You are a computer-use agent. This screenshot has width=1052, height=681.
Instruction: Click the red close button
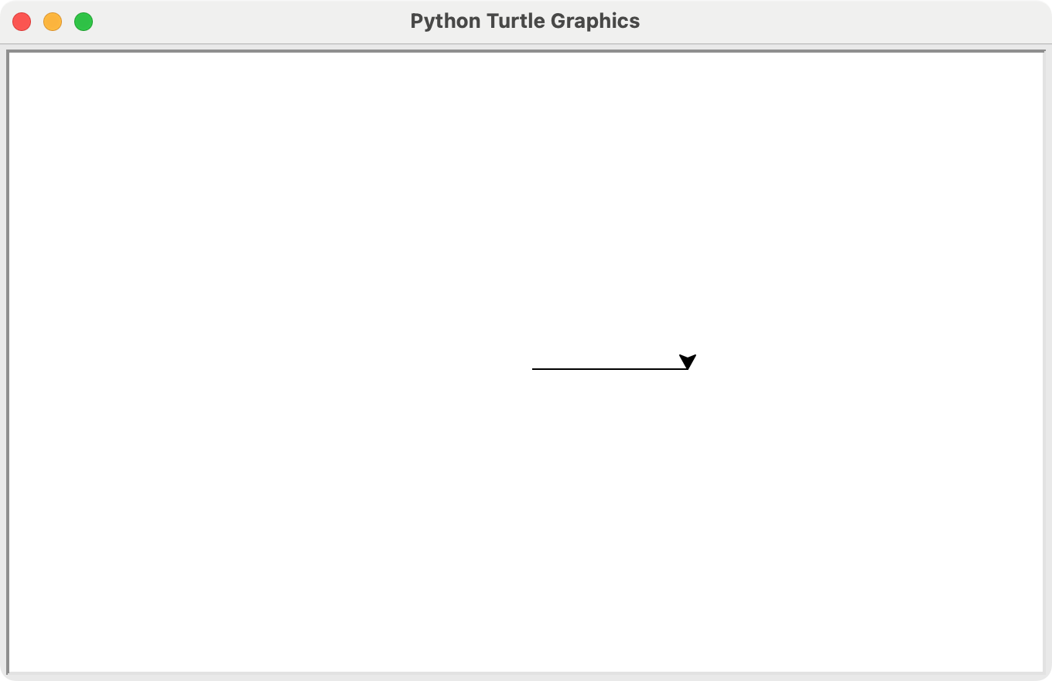coord(22,22)
